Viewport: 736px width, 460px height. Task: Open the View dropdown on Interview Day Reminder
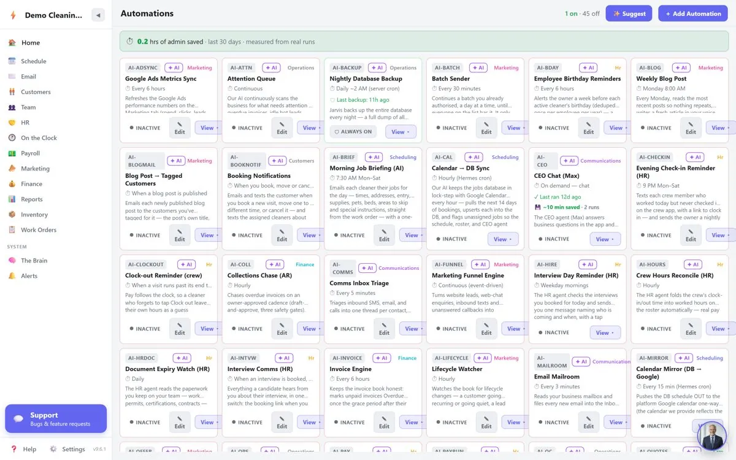click(605, 332)
